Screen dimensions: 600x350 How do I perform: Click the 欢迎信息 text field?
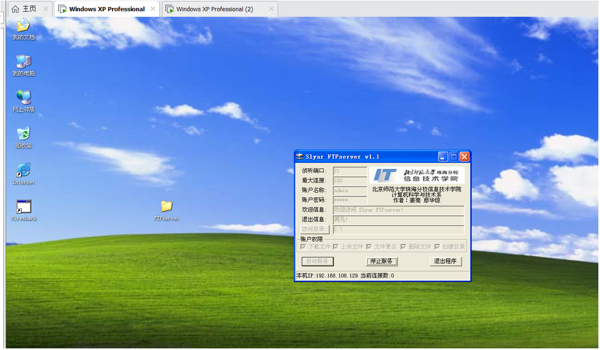point(399,210)
